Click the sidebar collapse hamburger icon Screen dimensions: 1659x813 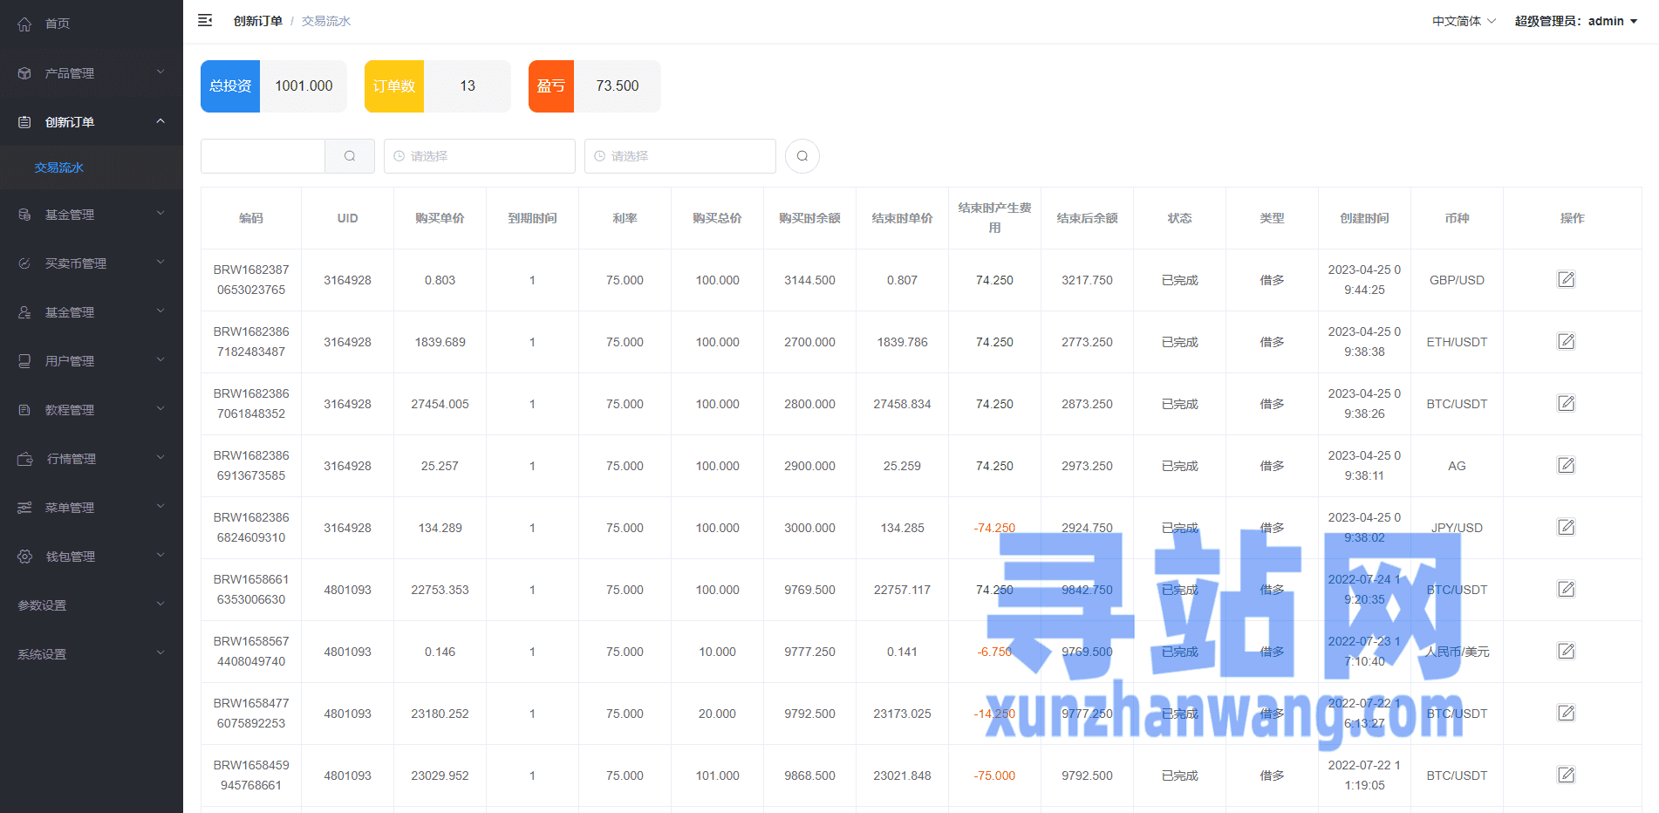(205, 20)
